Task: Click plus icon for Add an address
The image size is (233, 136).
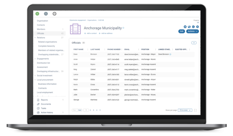Action: (100, 33)
